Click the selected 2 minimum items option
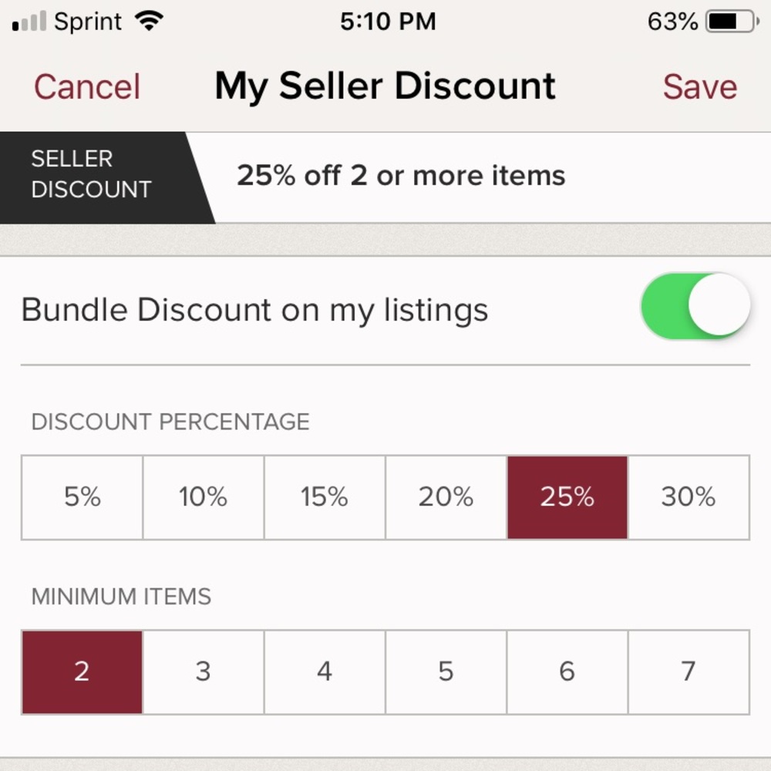 (x=82, y=672)
